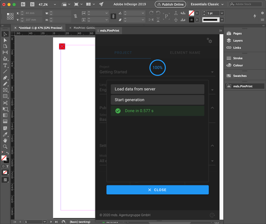Viewport: 266px width, 224px height.
Task: Toggle formatting affects container
Action: pyautogui.click(x=3, y=166)
